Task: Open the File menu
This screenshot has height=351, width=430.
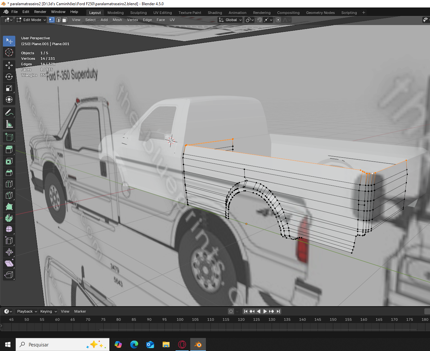Action: click(15, 12)
